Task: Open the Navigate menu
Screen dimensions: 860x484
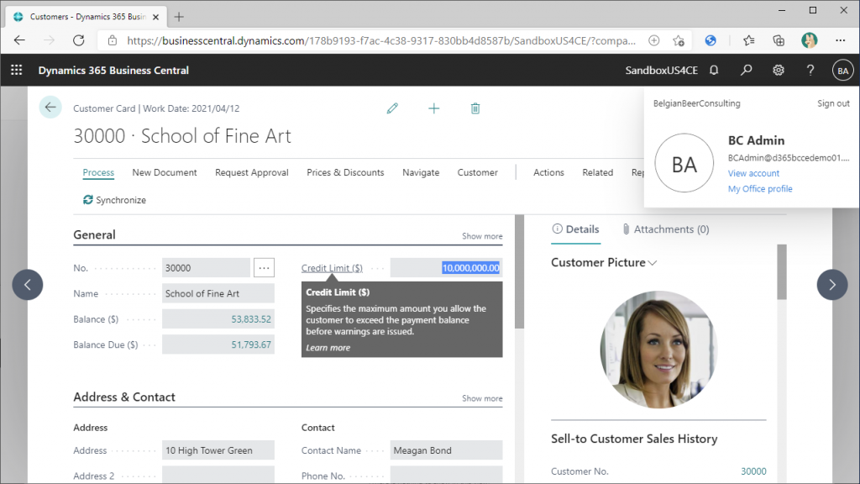Action: pos(421,172)
